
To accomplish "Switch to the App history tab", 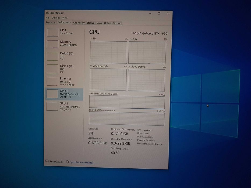I will tap(79, 23).
